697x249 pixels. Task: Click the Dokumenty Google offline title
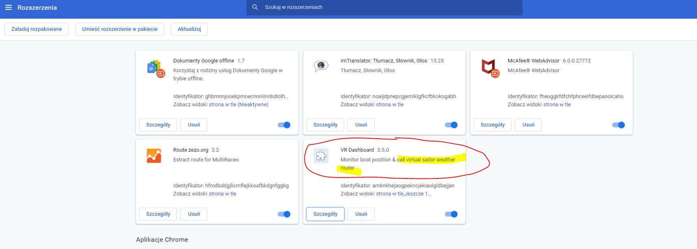[204, 61]
